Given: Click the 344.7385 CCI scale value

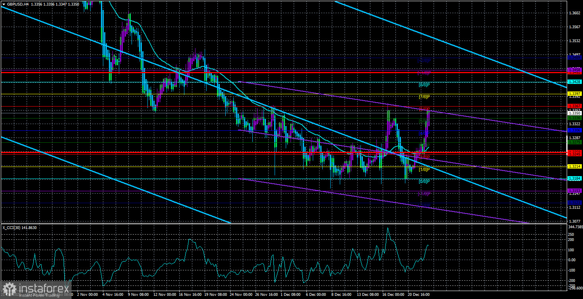Looking at the screenshot, I should click(x=575, y=227).
